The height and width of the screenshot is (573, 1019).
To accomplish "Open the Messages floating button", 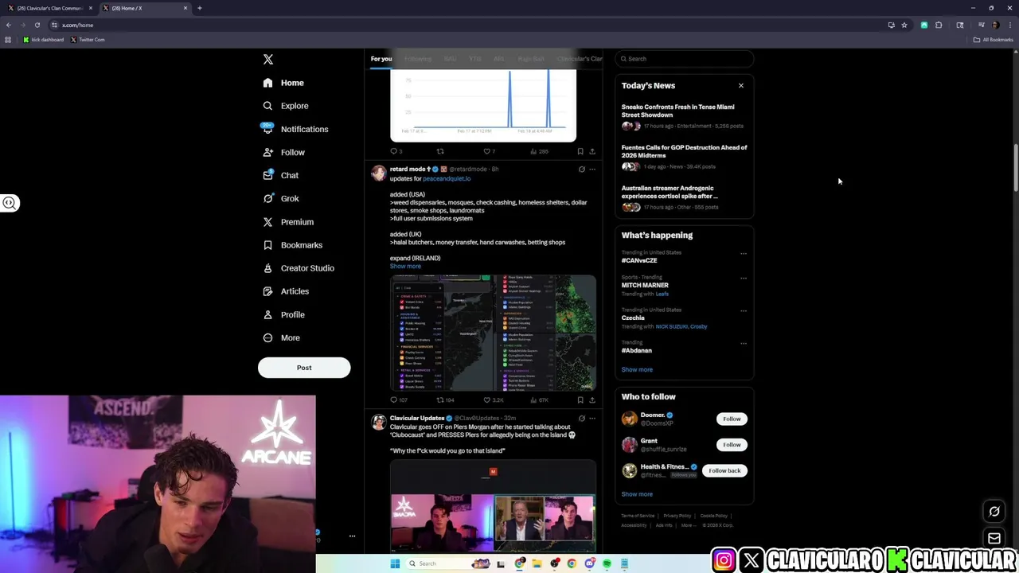I will click(994, 539).
